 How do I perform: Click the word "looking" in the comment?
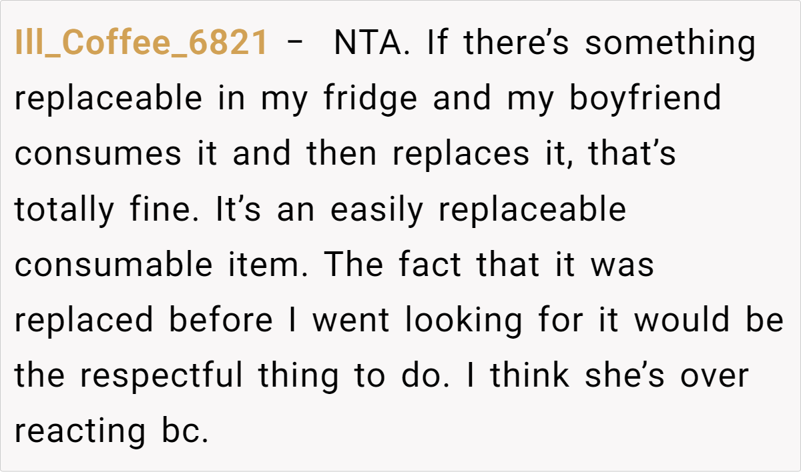(x=463, y=320)
